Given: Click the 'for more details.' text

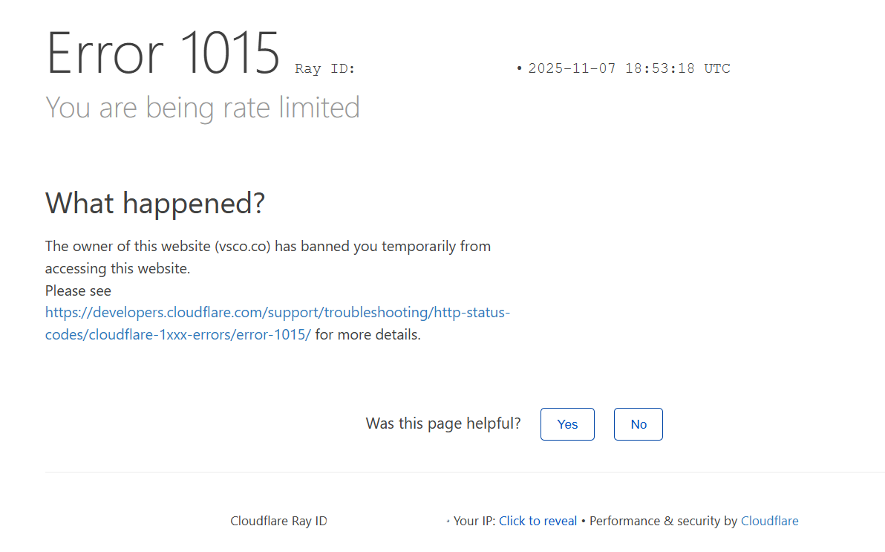Looking at the screenshot, I should 368,334.
